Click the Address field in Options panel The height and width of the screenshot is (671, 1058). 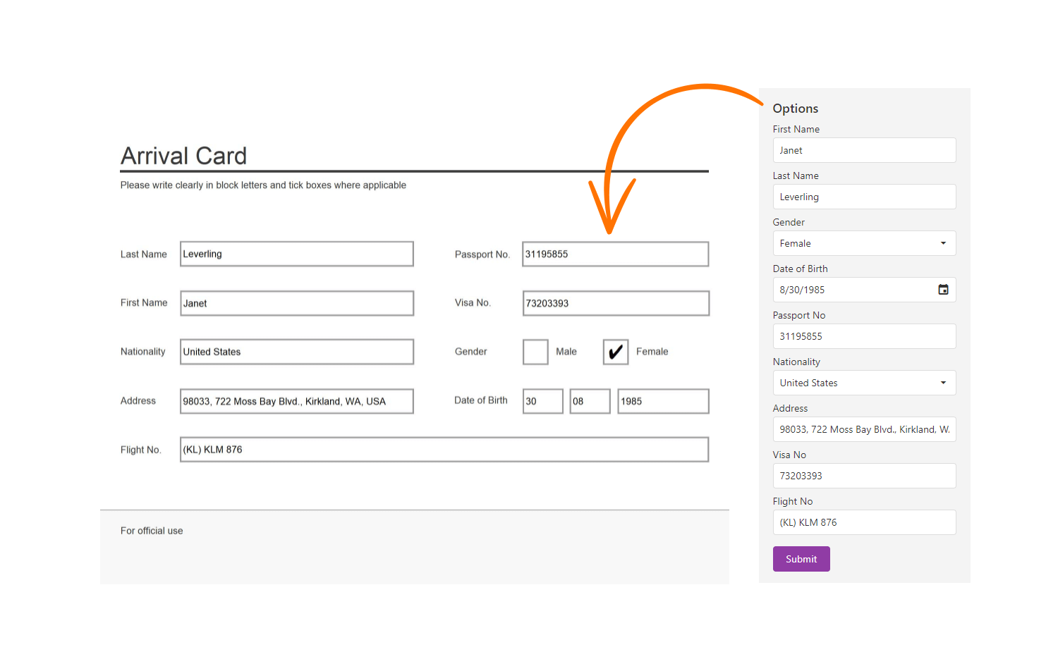click(864, 429)
